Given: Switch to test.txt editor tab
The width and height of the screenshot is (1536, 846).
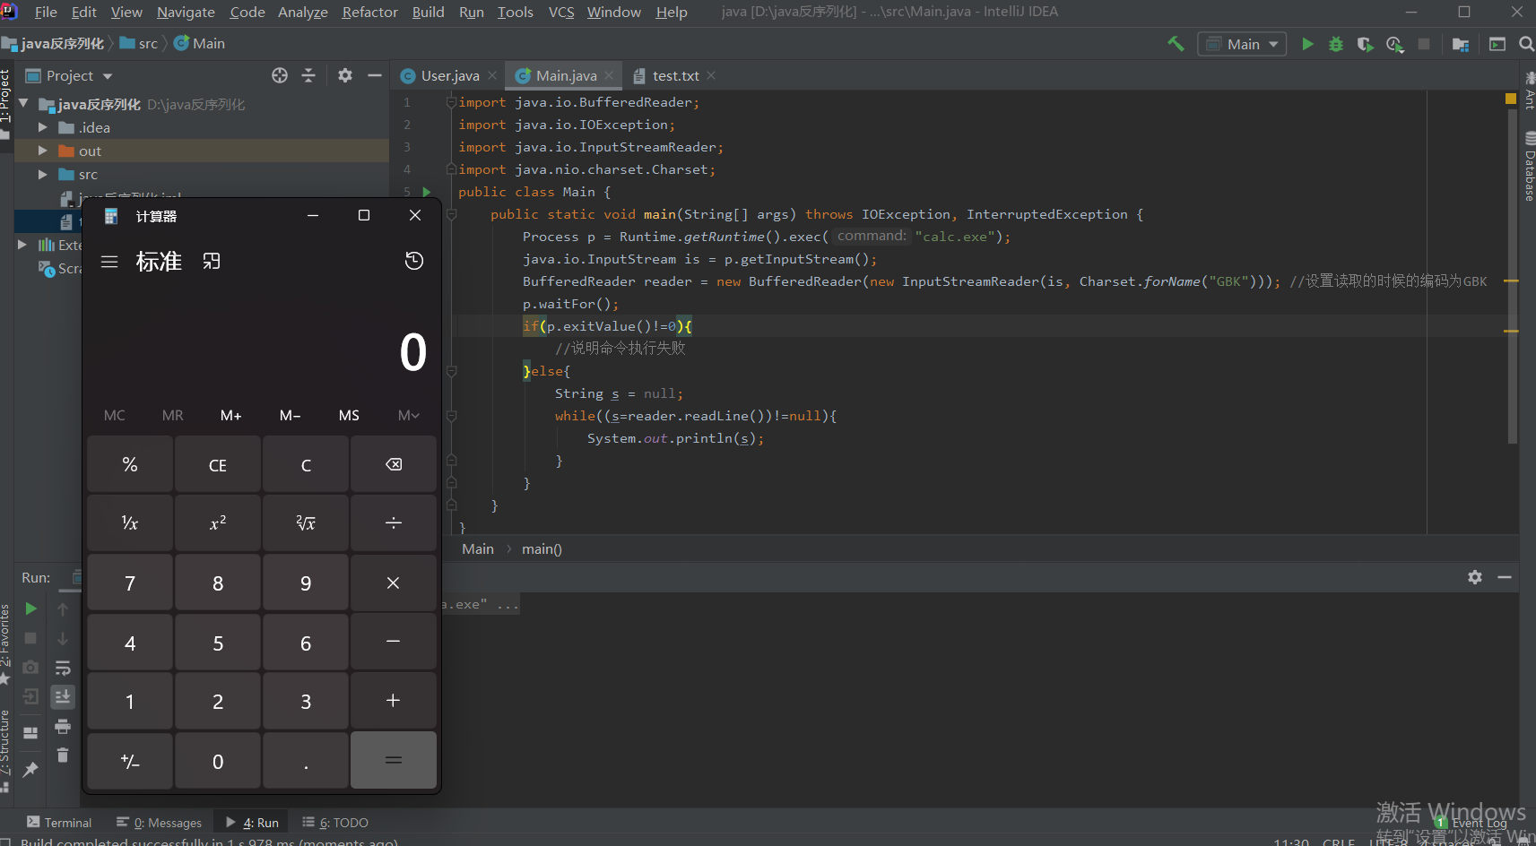Looking at the screenshot, I should (675, 75).
